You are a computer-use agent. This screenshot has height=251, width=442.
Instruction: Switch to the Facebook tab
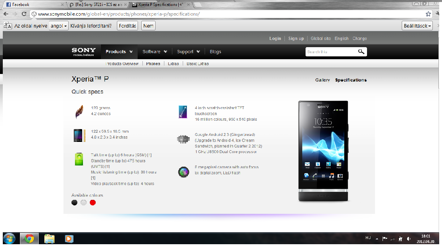point(34,4)
